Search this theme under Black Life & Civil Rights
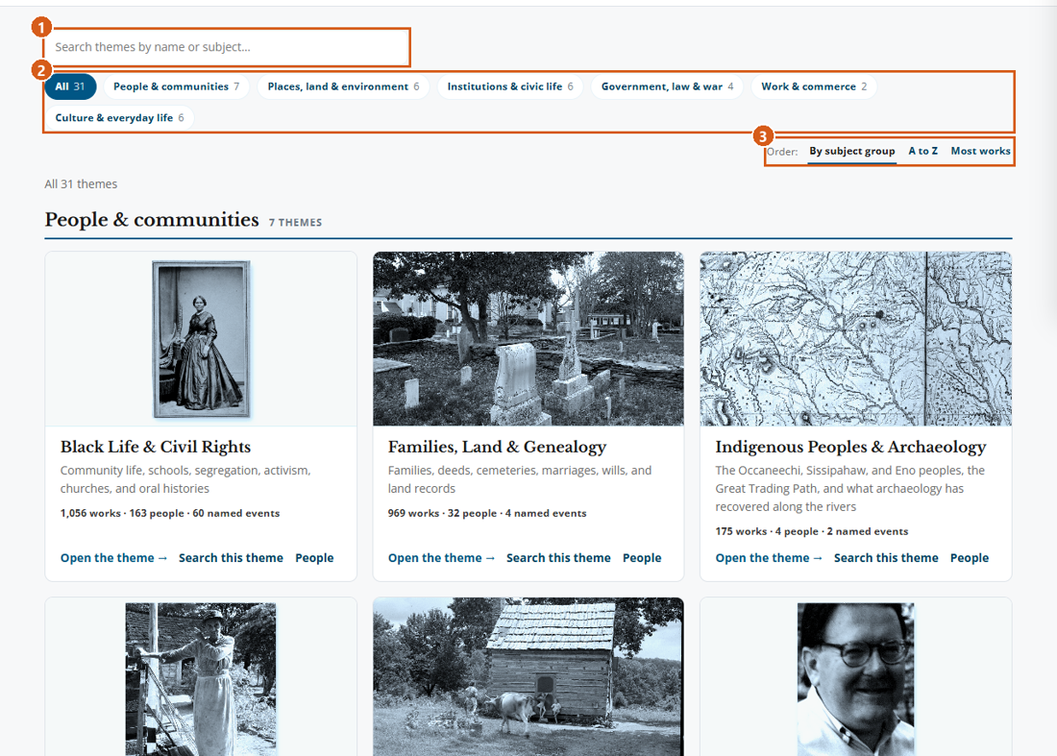The image size is (1057, 756). [x=231, y=558]
